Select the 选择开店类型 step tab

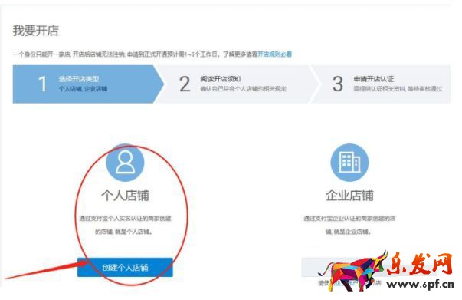88,84
